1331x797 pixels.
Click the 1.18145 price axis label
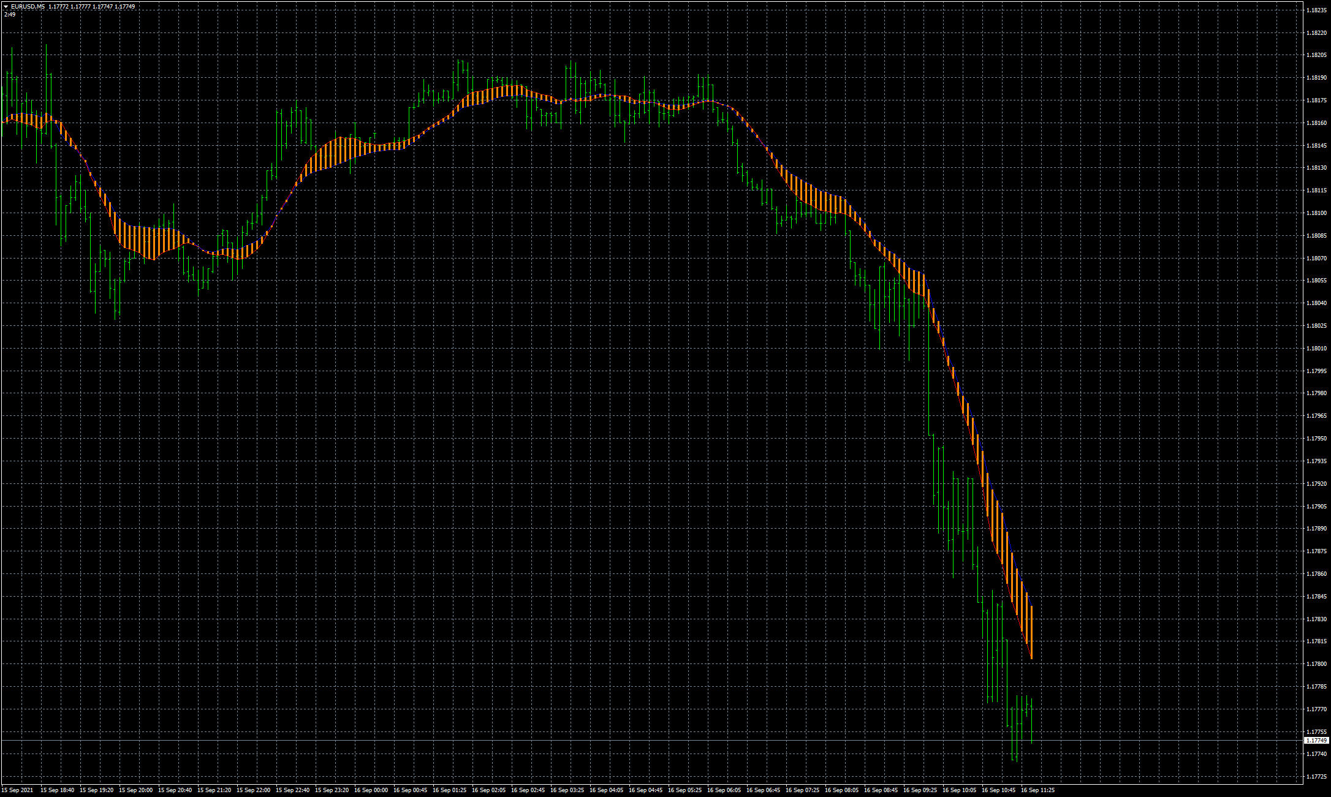(1316, 146)
